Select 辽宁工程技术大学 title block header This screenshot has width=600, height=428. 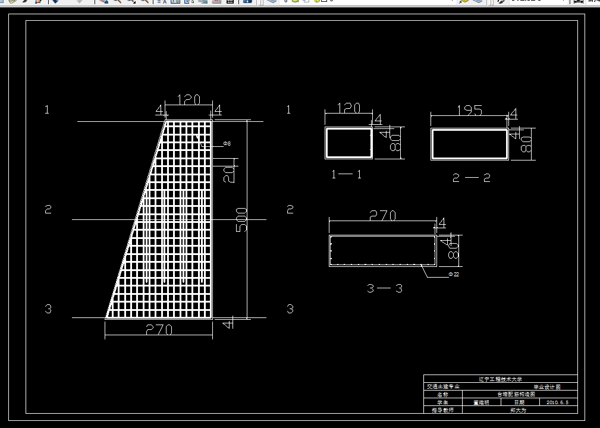501,379
